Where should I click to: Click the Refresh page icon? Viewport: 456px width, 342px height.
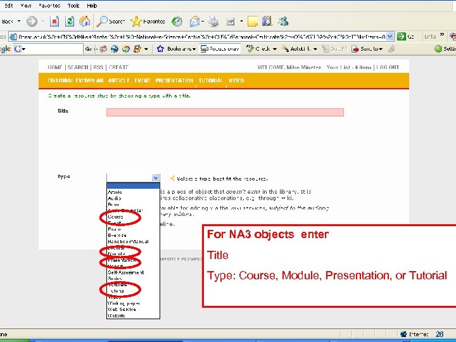point(70,22)
